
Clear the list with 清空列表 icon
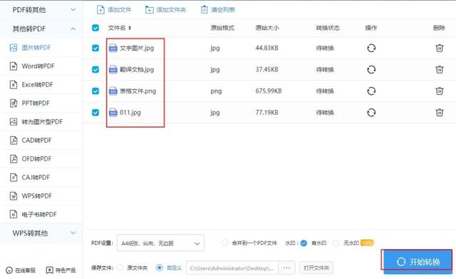click(204, 9)
